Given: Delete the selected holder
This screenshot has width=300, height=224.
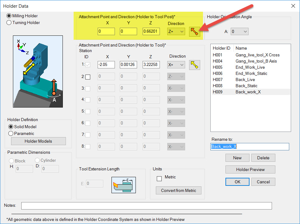Looking at the screenshot, I should 263,157.
